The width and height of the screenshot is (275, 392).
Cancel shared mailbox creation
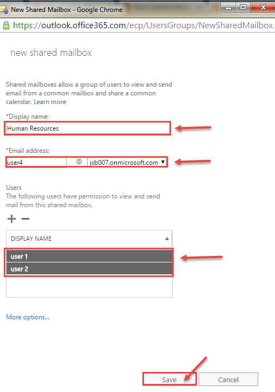tap(228, 380)
